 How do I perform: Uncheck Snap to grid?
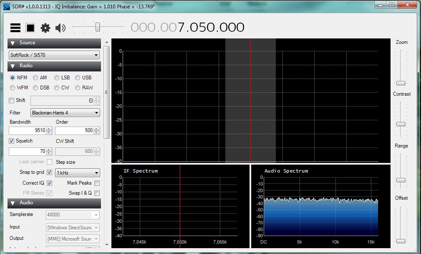49,172
